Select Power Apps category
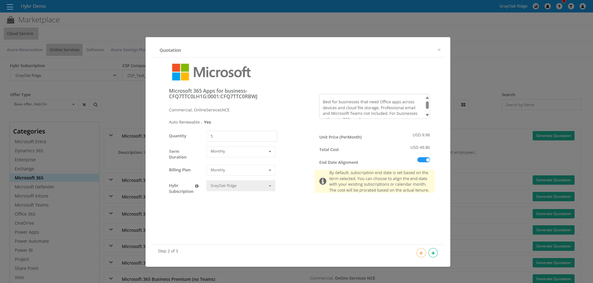The height and width of the screenshot is (283, 593). (x=27, y=232)
